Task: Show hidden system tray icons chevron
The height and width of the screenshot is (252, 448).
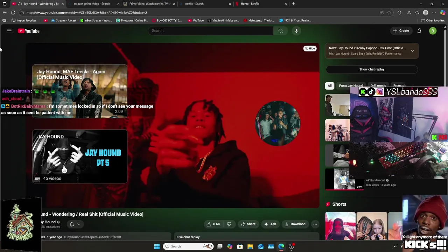Action: pyautogui.click(x=395, y=246)
